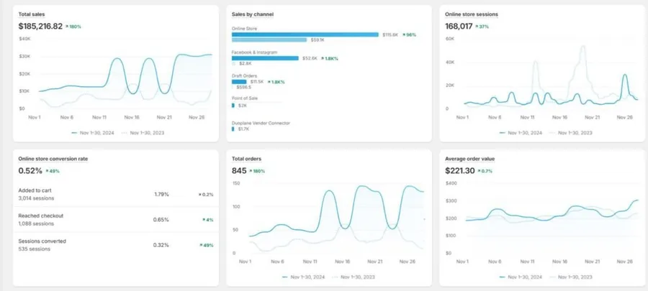Image resolution: width=648 pixels, height=291 pixels.
Task: Click the 4% change in Reached checkout row
Action: pos(208,220)
